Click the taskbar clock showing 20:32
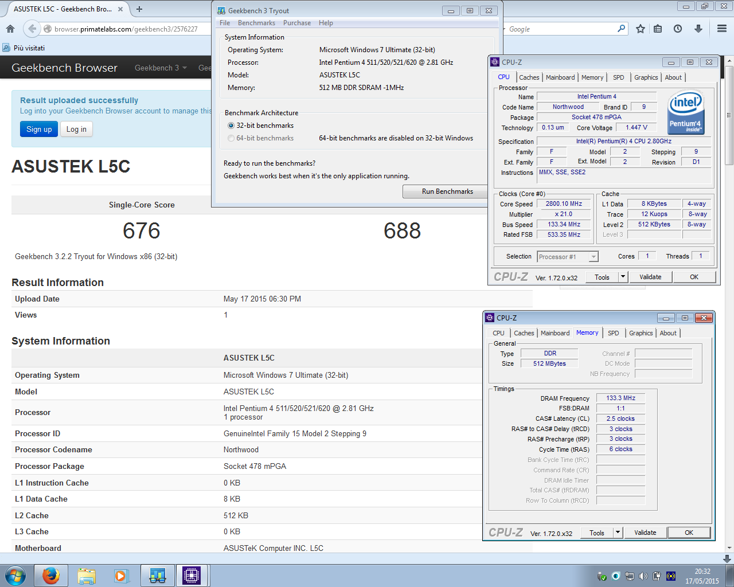Screen dimensions: 734x587 point(702,576)
